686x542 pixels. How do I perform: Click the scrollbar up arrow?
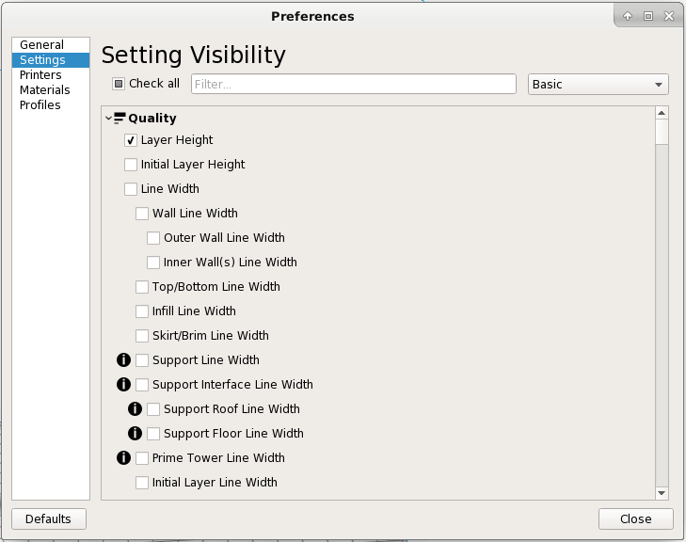pyautogui.click(x=662, y=113)
